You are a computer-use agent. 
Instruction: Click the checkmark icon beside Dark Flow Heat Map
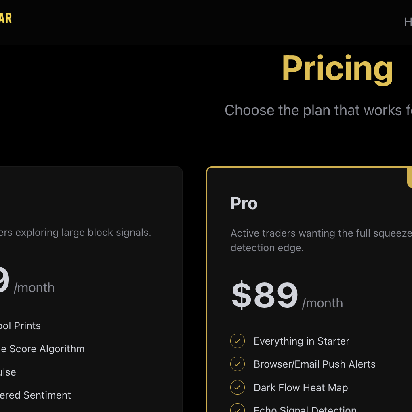(x=238, y=387)
